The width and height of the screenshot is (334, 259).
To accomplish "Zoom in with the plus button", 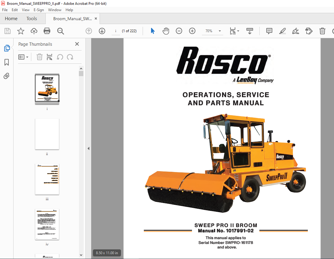I will coord(192,31).
